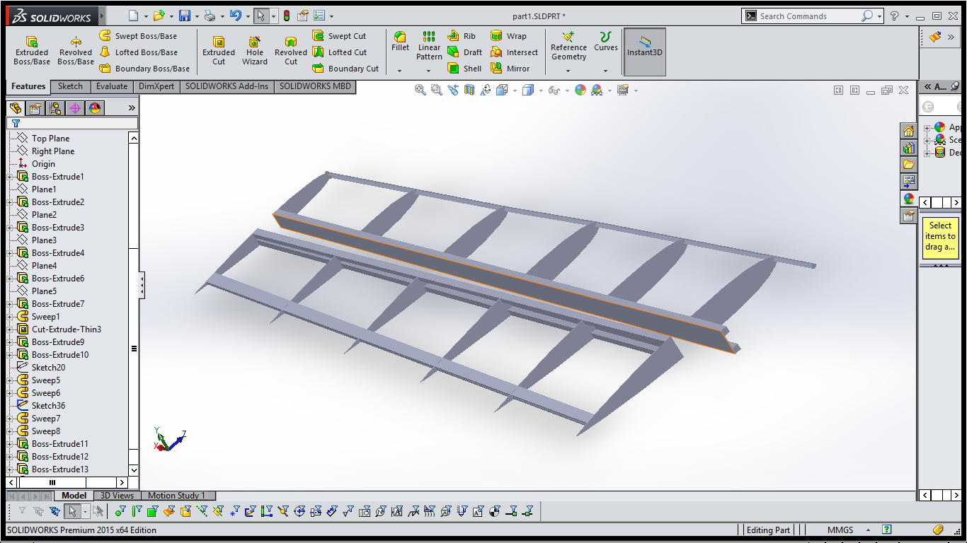Open the Linear Pattern dropdown arrow
Image resolution: width=967 pixels, height=543 pixels.
429,71
